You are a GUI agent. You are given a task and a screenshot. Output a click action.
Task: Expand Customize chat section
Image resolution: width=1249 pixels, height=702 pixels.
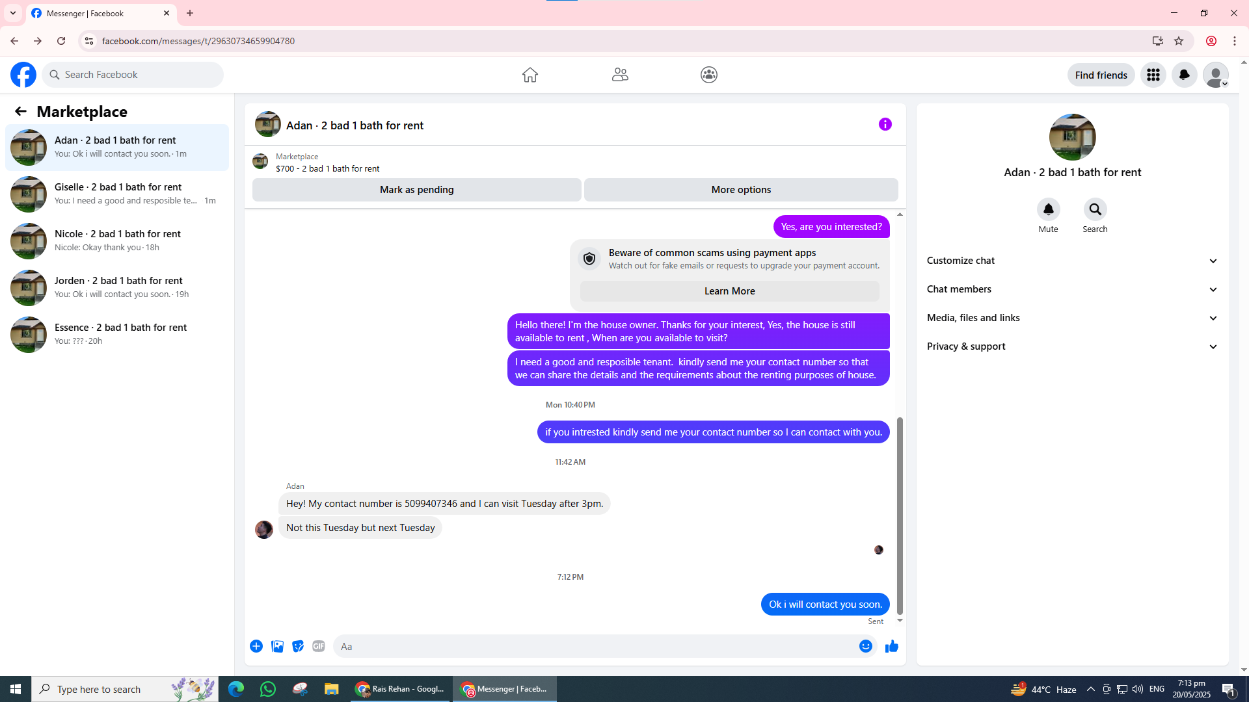pyautogui.click(x=1071, y=261)
